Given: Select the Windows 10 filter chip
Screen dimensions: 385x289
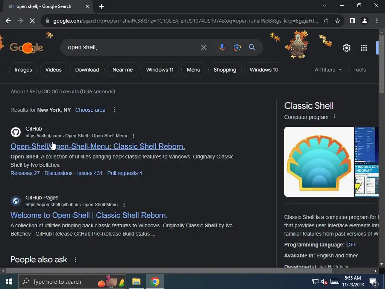Looking at the screenshot, I should click(x=264, y=70).
